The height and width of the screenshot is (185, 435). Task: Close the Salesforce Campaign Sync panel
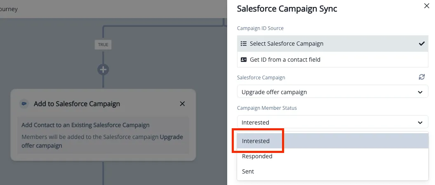coord(426,6)
